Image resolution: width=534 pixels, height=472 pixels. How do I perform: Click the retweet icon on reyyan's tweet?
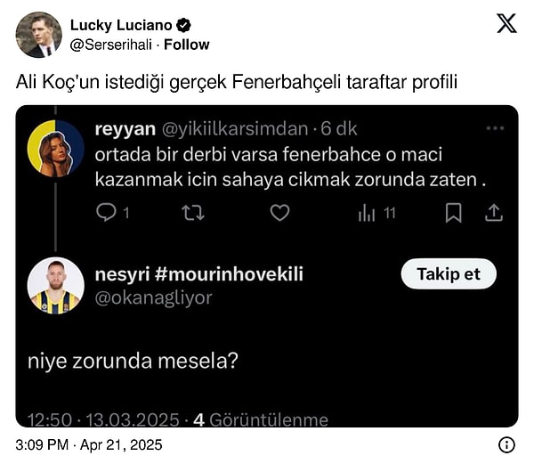[x=192, y=213]
